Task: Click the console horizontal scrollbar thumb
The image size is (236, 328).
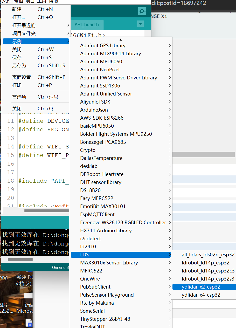Action: click(20, 259)
